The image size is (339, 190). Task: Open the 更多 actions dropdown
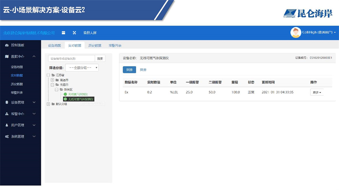tap(316, 92)
